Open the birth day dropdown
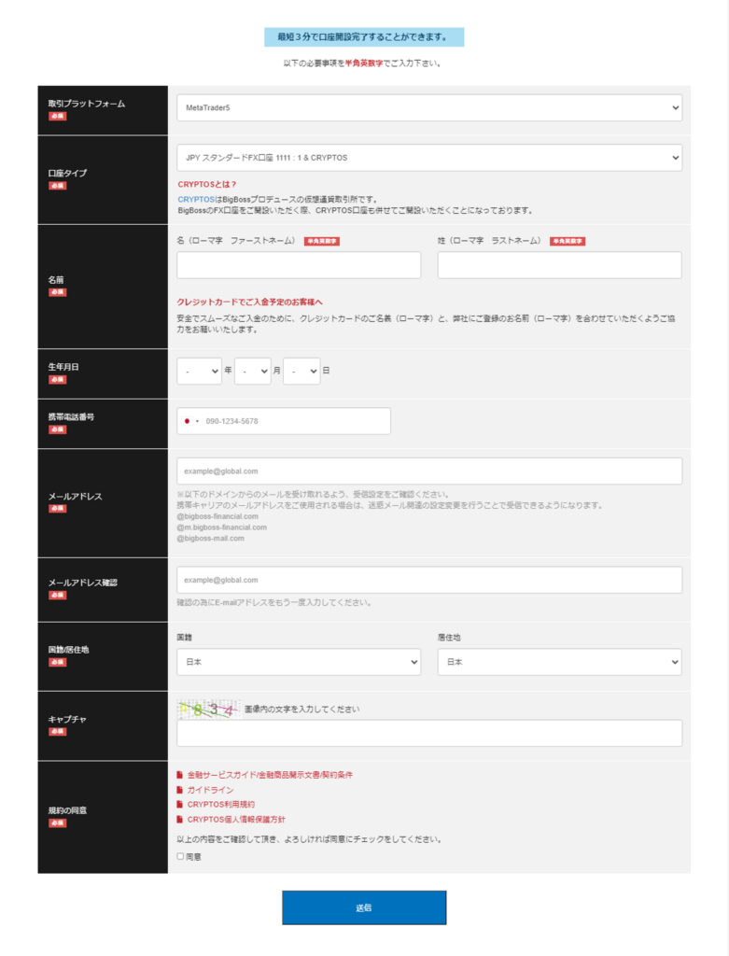 pos(301,371)
